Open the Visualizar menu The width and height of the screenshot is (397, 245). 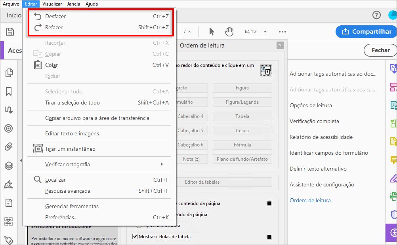pyautogui.click(x=52, y=4)
